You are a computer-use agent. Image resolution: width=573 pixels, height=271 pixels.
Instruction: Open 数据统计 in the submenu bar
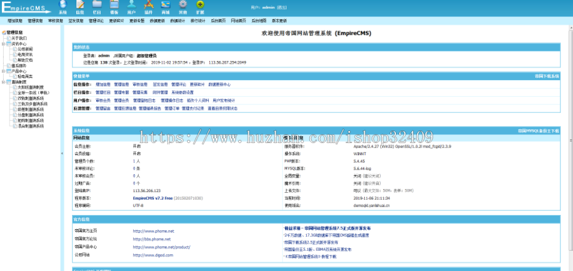pos(178,21)
